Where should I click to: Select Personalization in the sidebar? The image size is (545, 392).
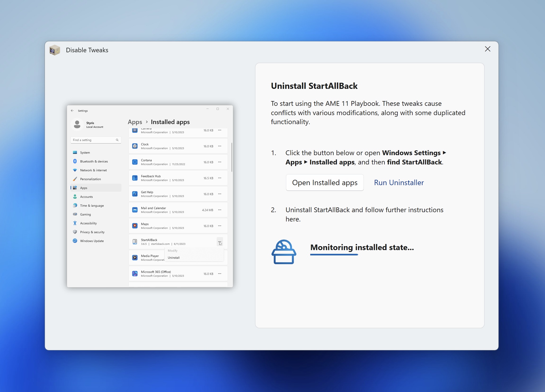coord(96,179)
